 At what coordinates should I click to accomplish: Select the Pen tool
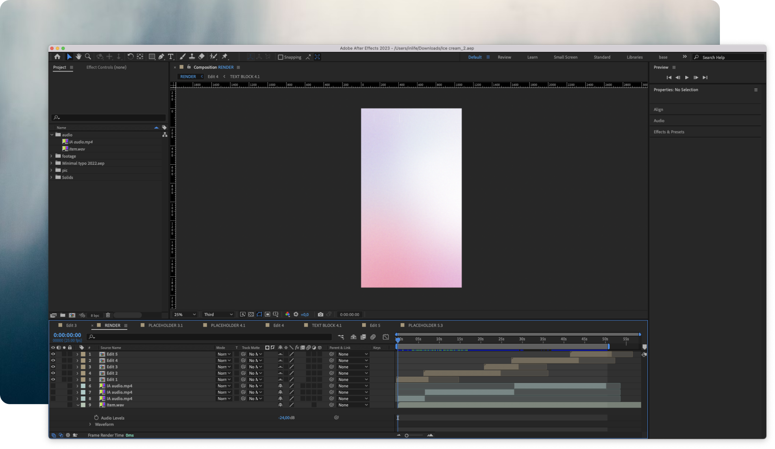[x=161, y=57]
